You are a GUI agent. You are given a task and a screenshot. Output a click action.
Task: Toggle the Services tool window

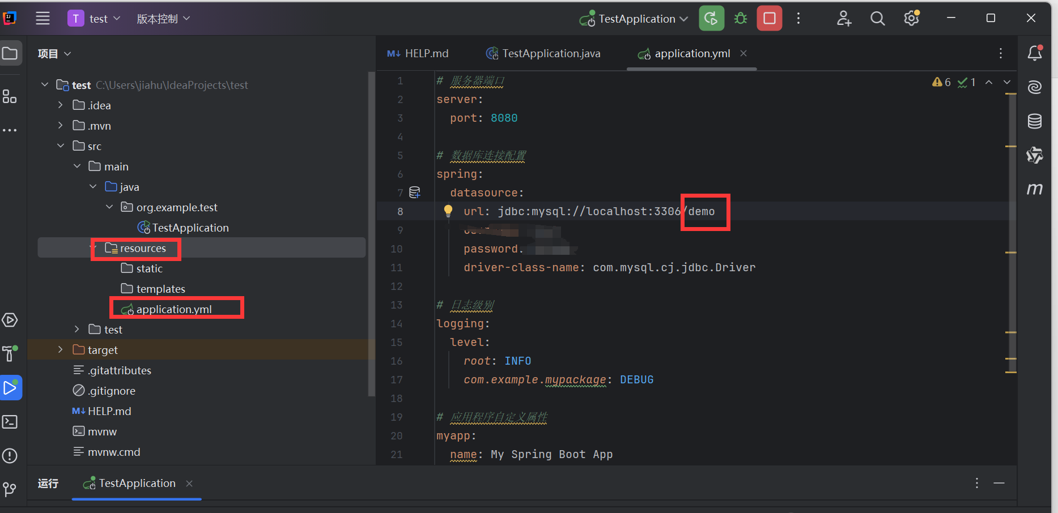pos(10,320)
